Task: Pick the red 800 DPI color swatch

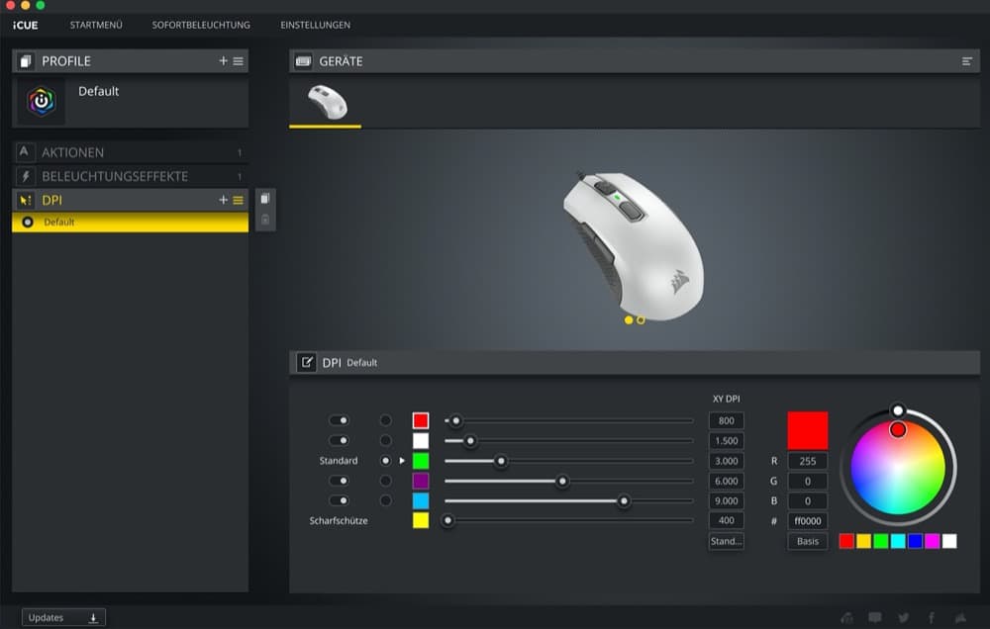Action: [x=421, y=420]
